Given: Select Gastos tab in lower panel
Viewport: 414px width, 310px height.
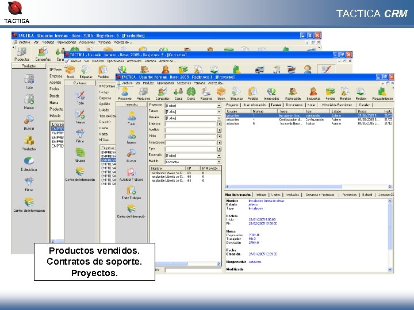Looking at the screenshot, I should tap(275, 195).
